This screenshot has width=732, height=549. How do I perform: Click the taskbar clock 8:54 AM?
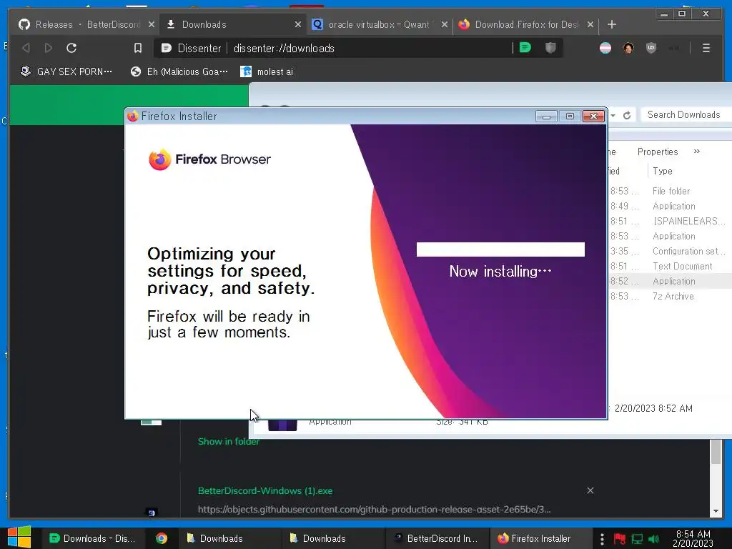pyautogui.click(x=693, y=538)
